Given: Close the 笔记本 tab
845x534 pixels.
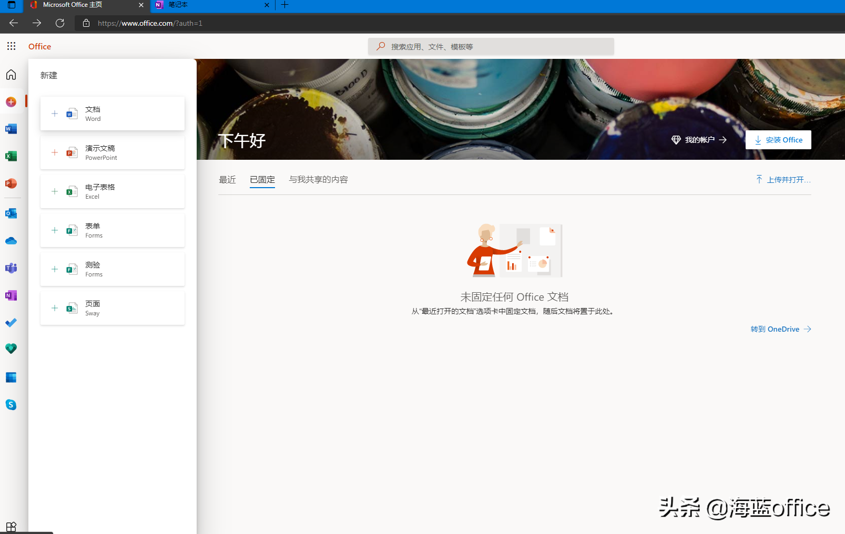Looking at the screenshot, I should click(x=267, y=5).
